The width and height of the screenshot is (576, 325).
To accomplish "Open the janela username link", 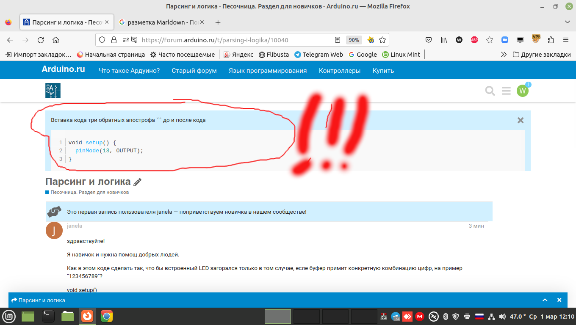I will coord(75,226).
